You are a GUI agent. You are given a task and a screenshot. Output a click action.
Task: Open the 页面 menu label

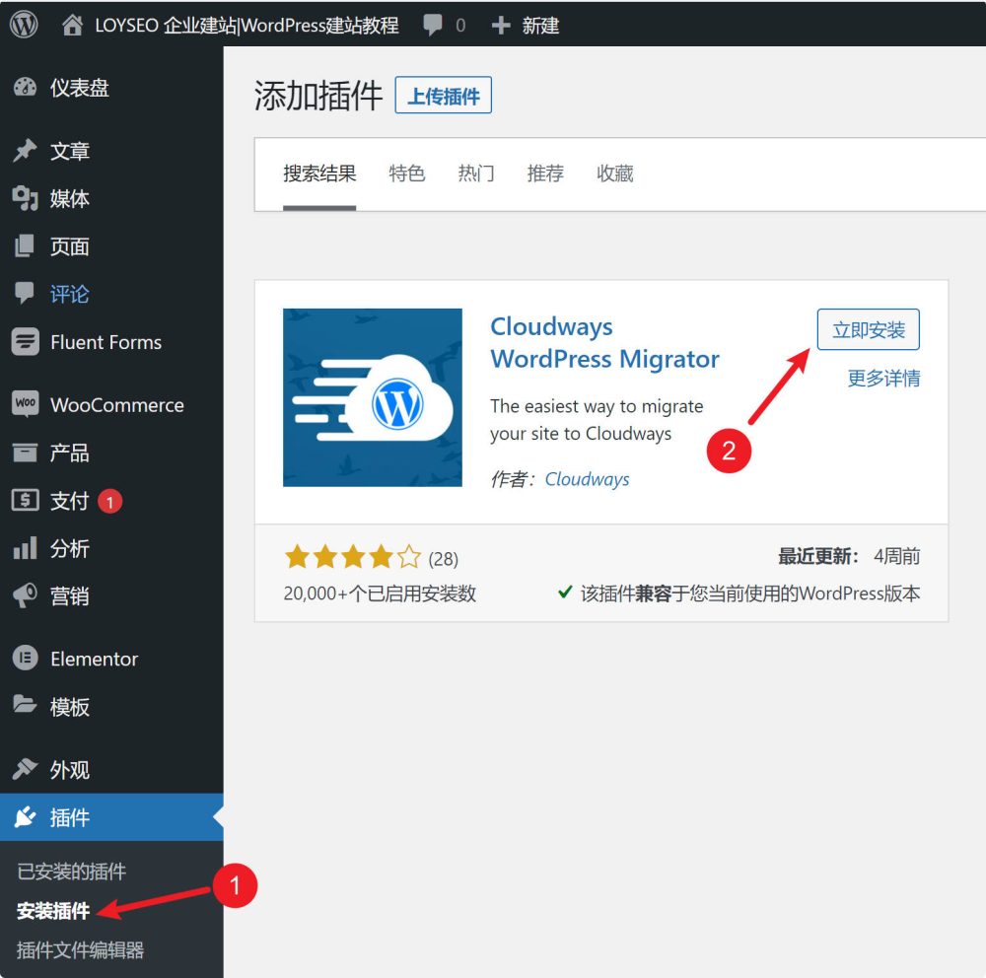point(70,246)
